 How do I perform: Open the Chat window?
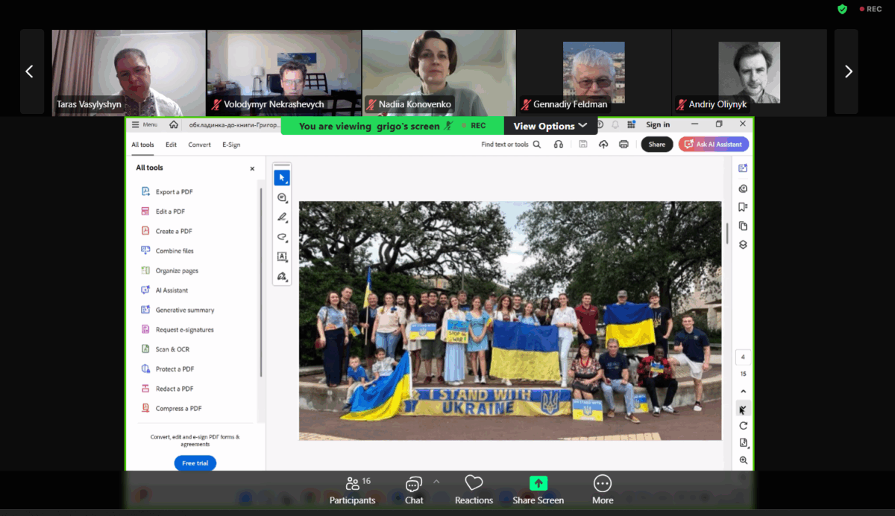pyautogui.click(x=414, y=490)
